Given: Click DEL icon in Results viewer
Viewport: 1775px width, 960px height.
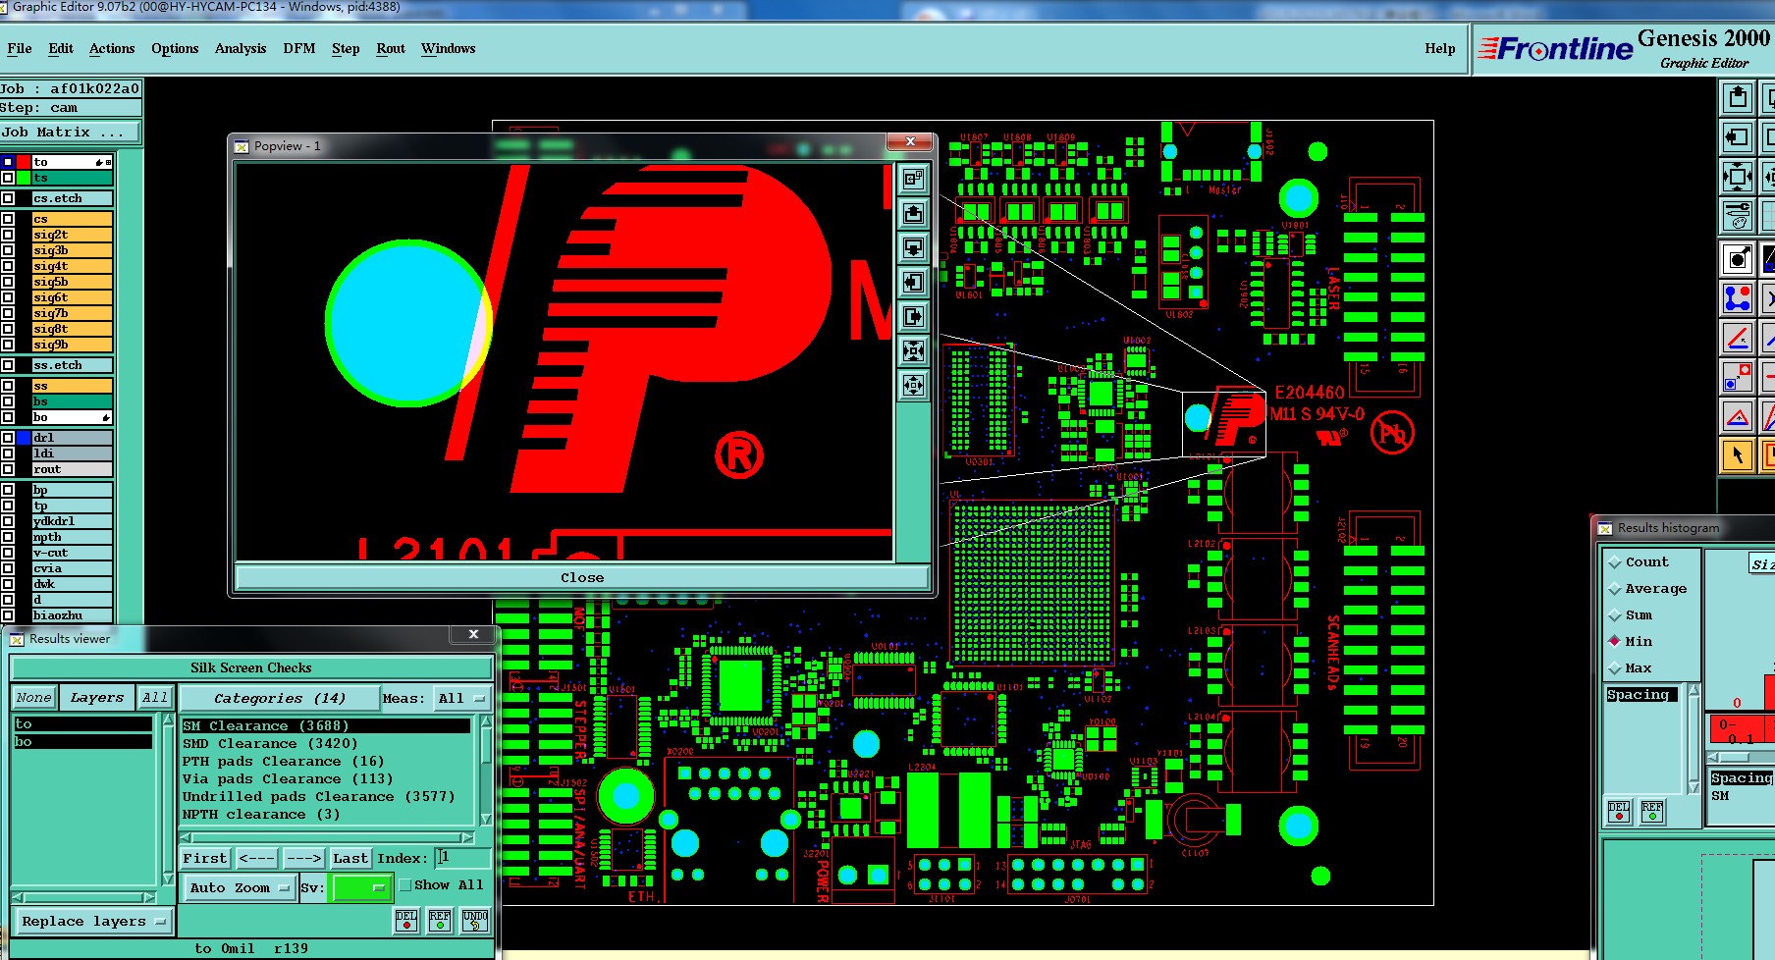Looking at the screenshot, I should (x=406, y=920).
